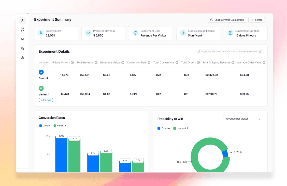
Task: Click Variant 1 revenue per visitor $4.07
Action: pos(107,94)
